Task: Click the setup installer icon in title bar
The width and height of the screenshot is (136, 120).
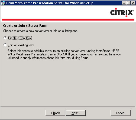Action: pyautogui.click(x=3, y=3)
